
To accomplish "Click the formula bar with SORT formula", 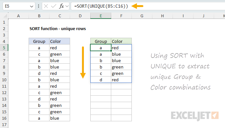I will pos(148,6).
